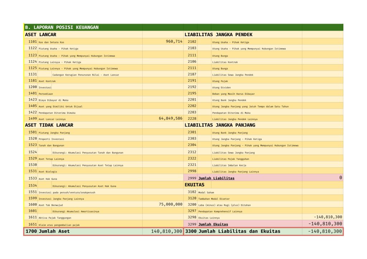Click the "Tanah dan Bangunan" label in row 1523
The width and height of the screenshot is (367, 259).
click(x=51, y=145)
